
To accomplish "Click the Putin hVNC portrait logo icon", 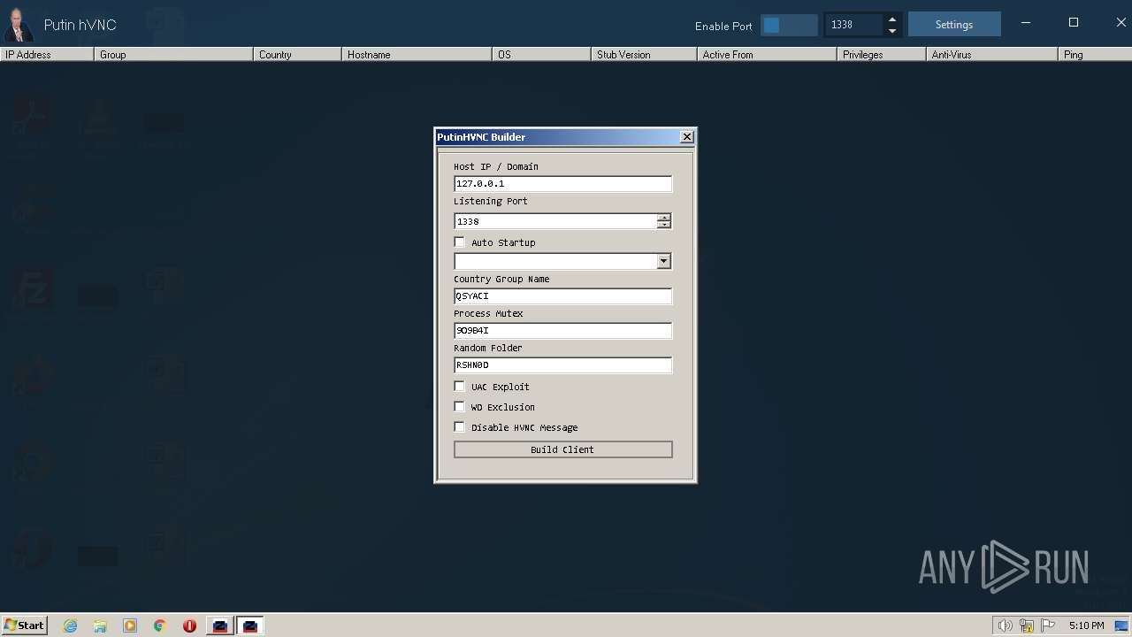I will click(x=18, y=25).
